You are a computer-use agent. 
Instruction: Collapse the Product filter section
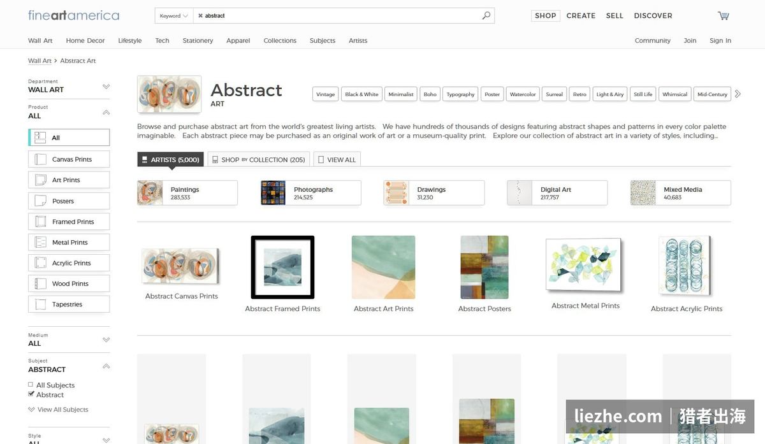coord(106,112)
